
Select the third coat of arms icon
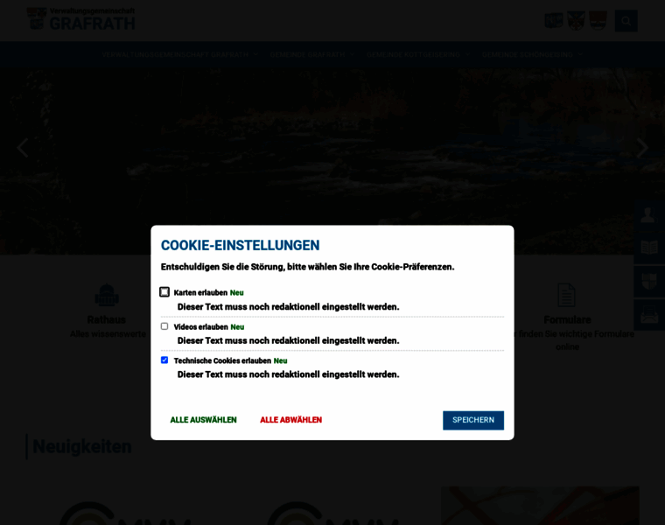598,20
